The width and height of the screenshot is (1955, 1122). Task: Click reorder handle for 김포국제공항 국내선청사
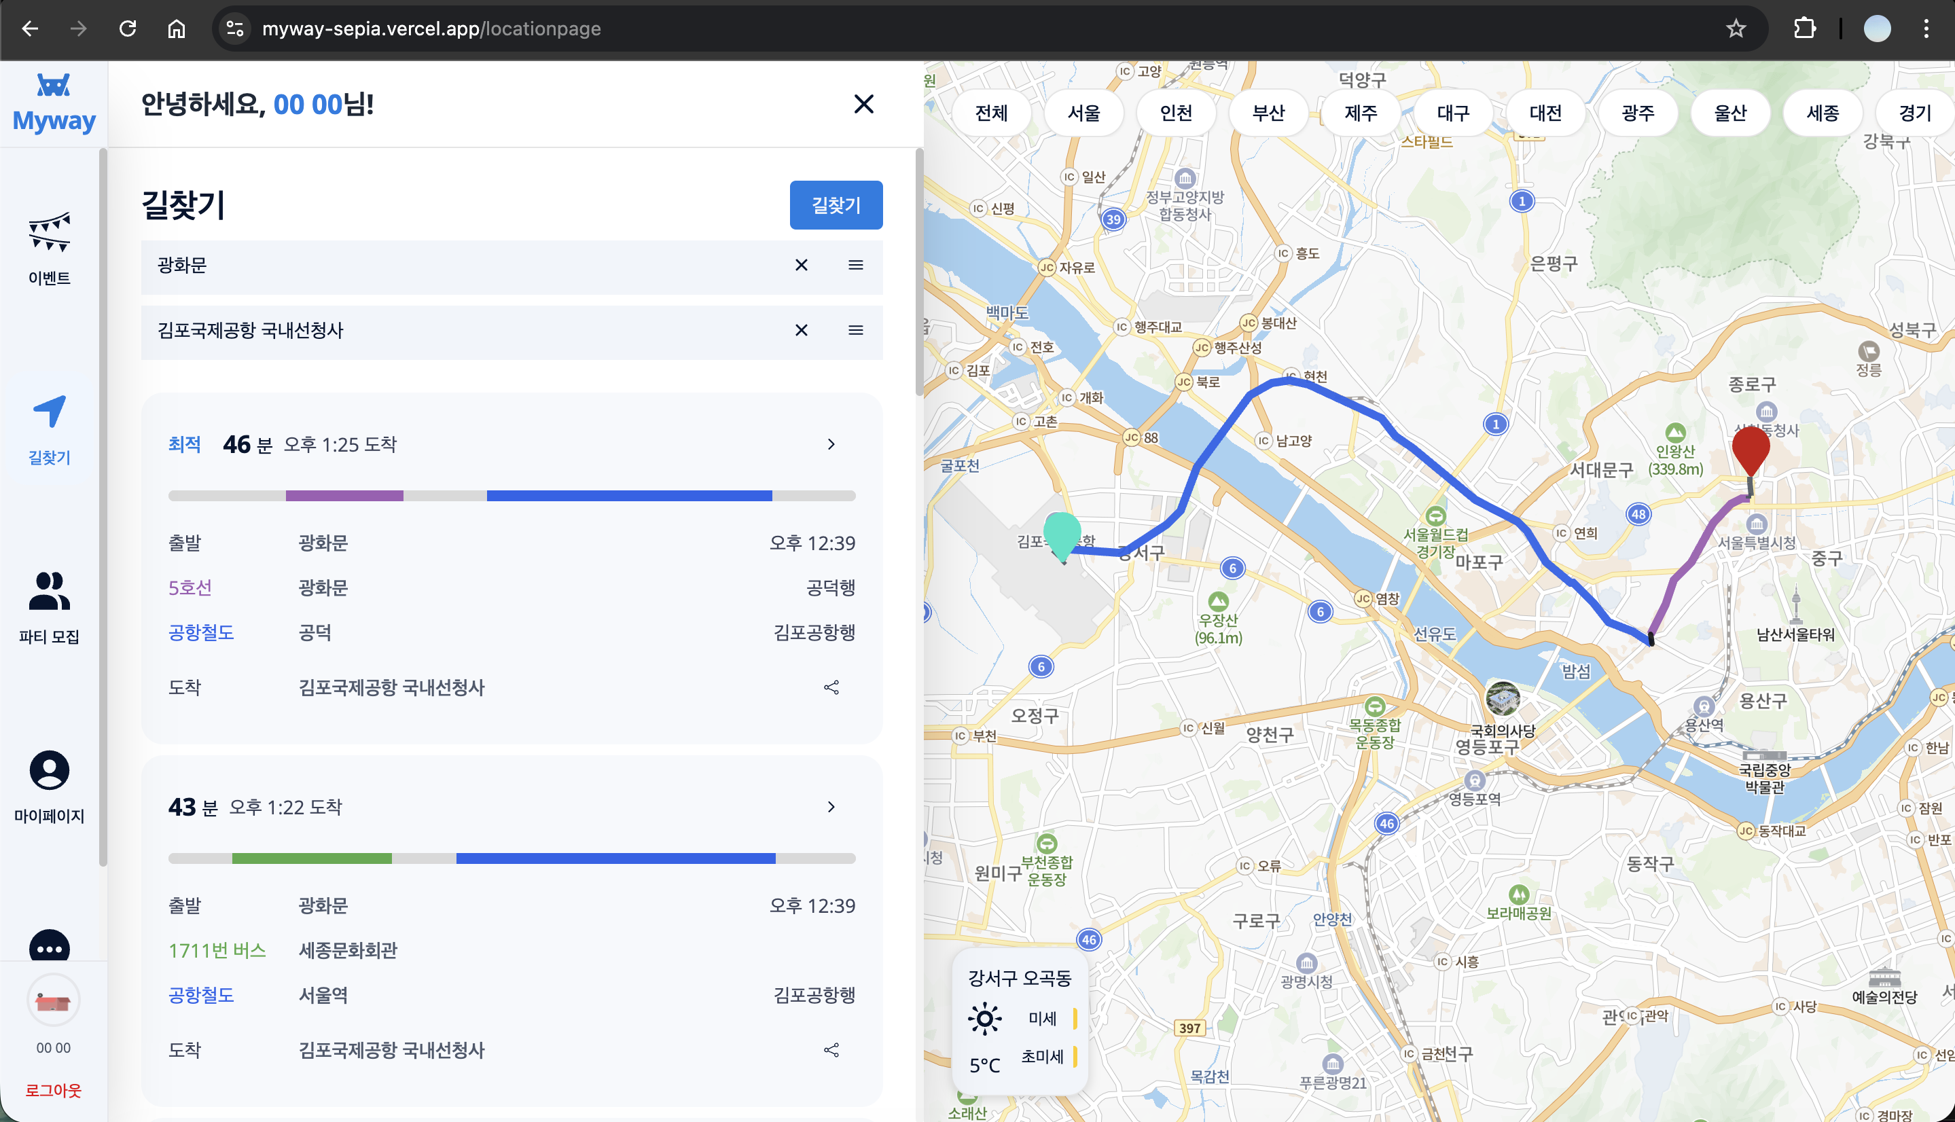(855, 331)
